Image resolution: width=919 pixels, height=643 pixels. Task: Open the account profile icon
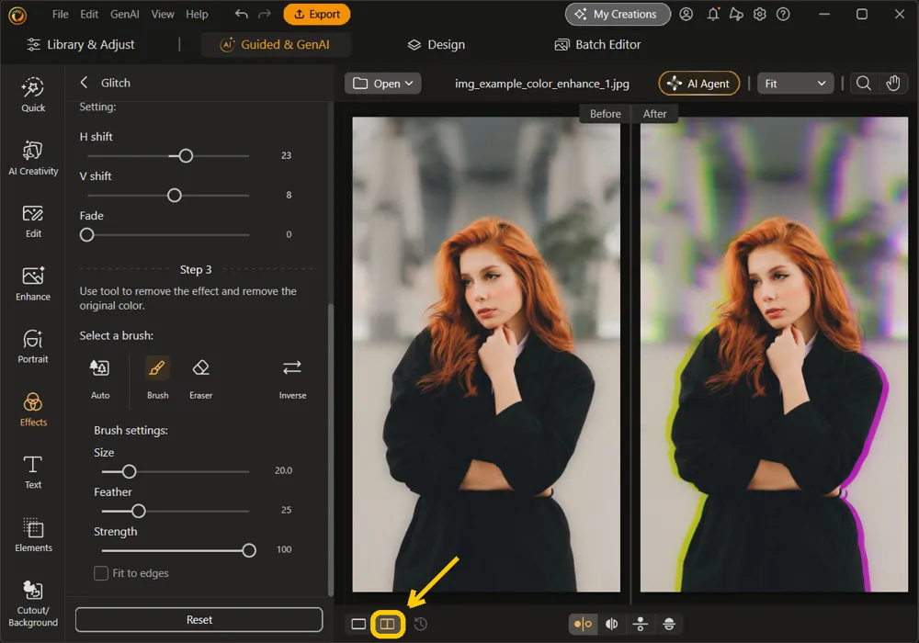(x=686, y=14)
